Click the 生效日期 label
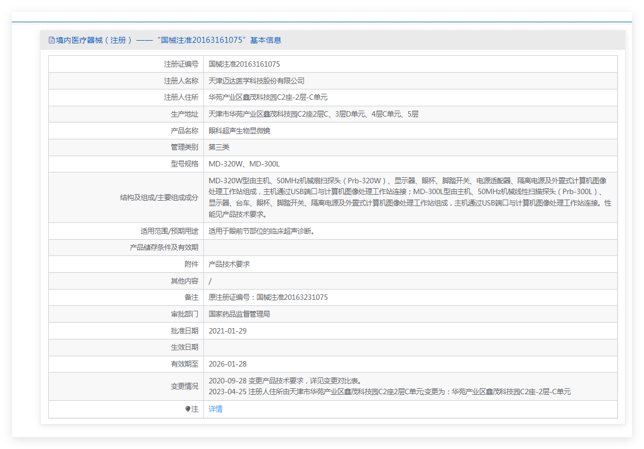 click(x=184, y=348)
